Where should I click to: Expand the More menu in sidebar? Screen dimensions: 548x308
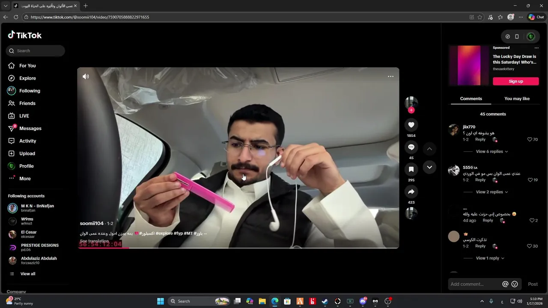tap(25, 179)
